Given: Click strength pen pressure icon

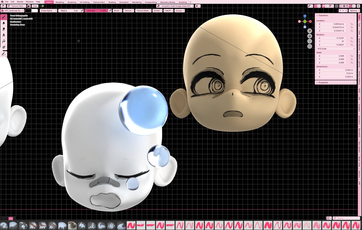Looking at the screenshot, I should click(x=110, y=11).
